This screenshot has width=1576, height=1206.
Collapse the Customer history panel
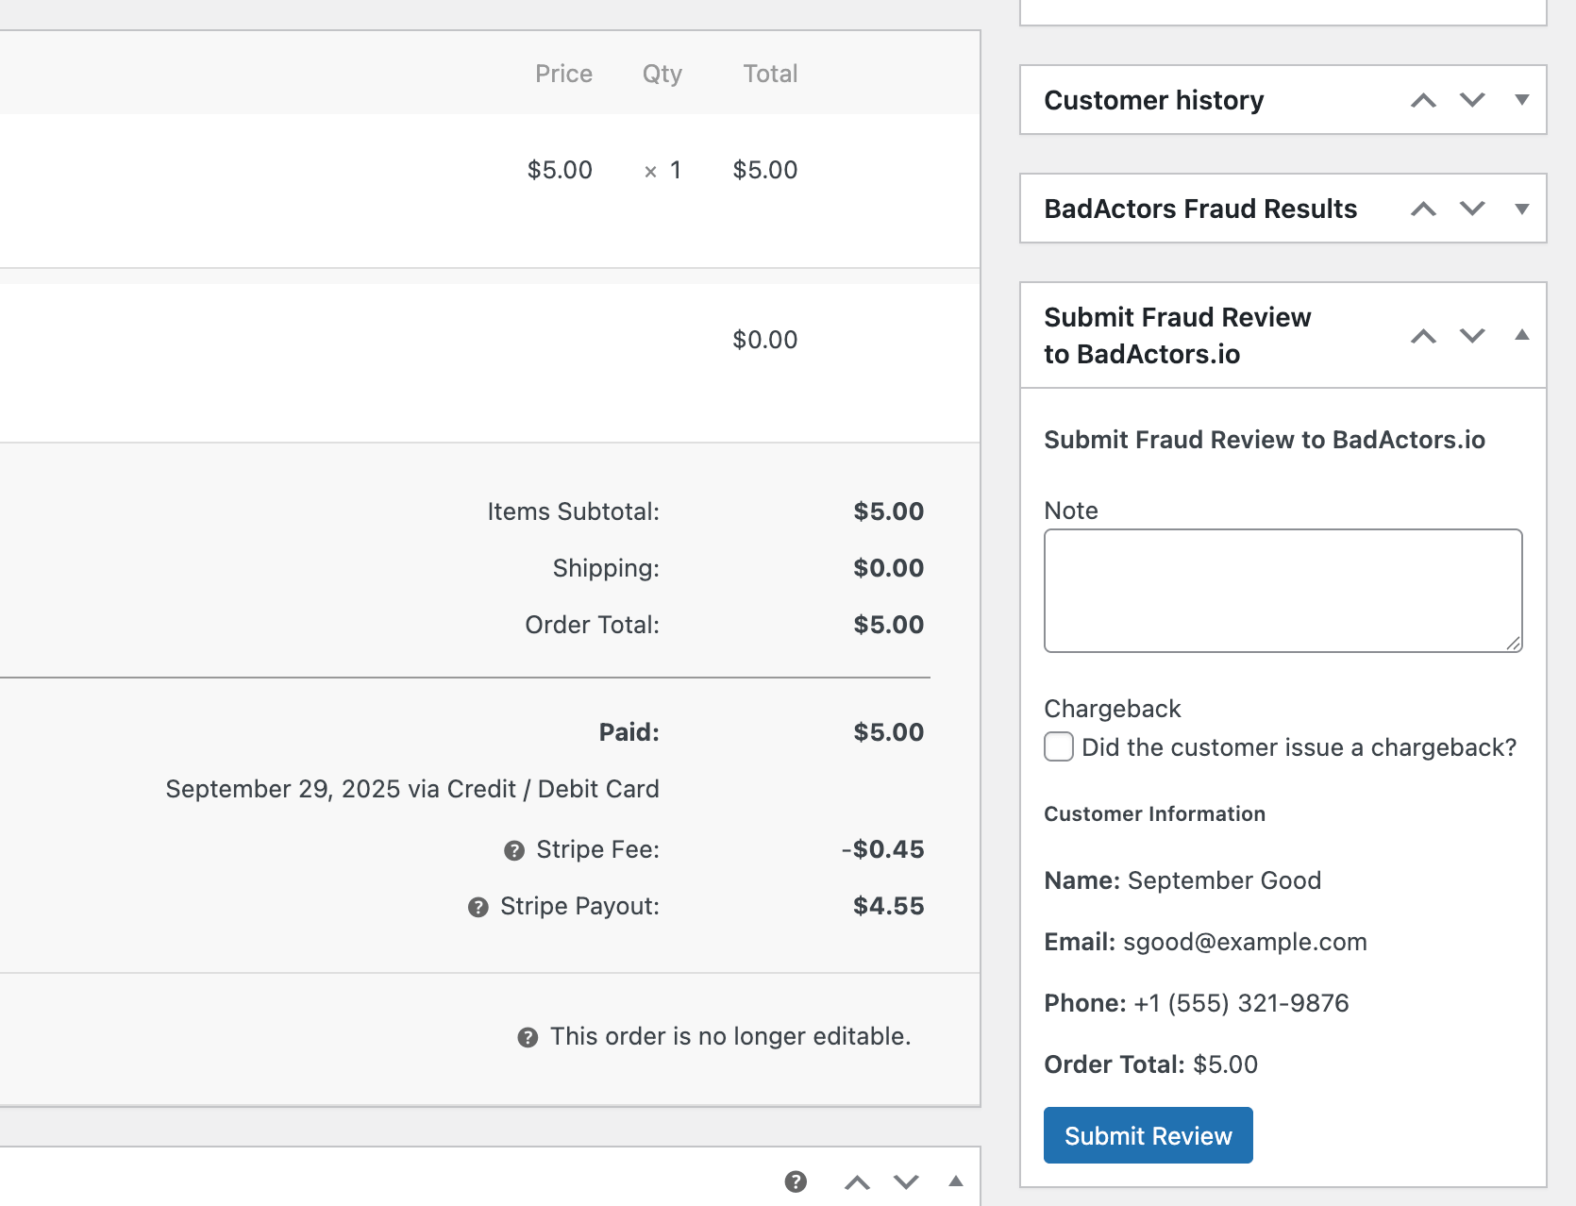tap(1522, 100)
